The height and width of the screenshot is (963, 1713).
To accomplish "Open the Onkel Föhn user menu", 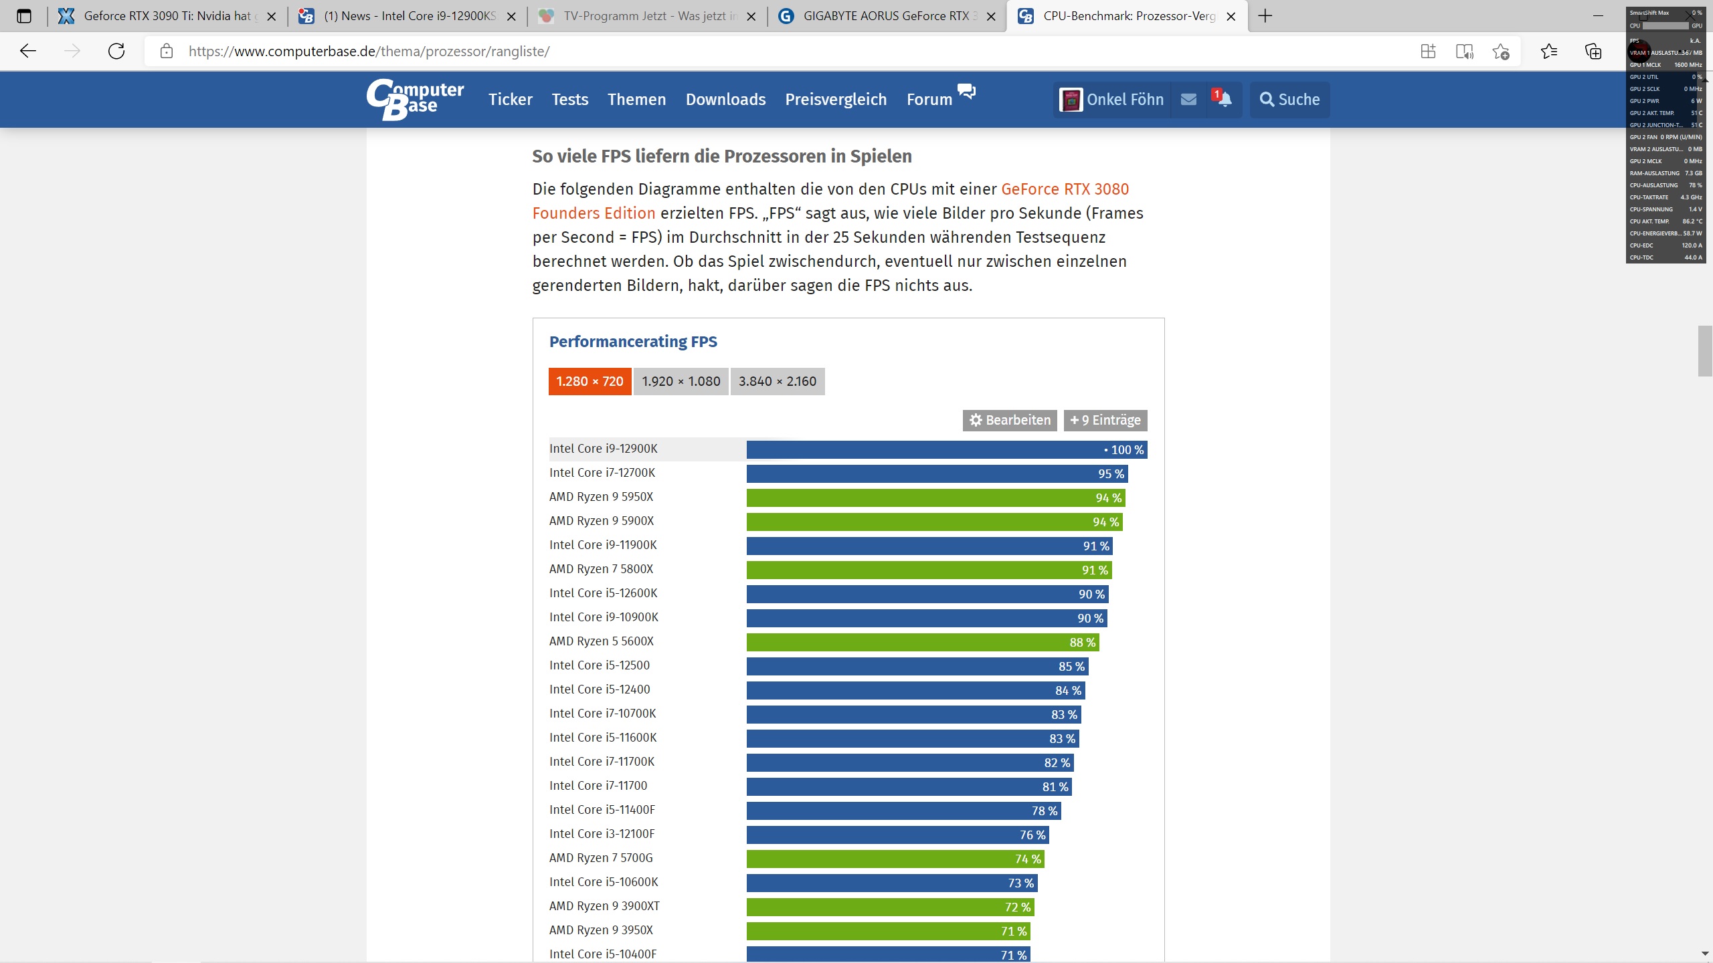I will point(1112,100).
